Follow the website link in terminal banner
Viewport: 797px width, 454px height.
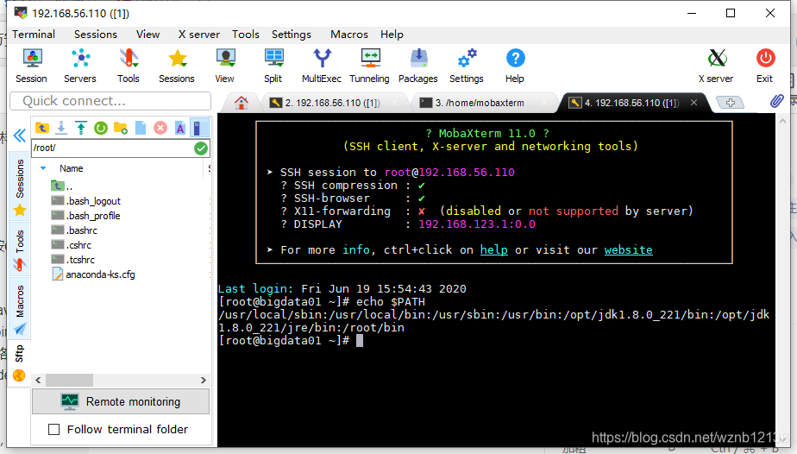coord(628,250)
